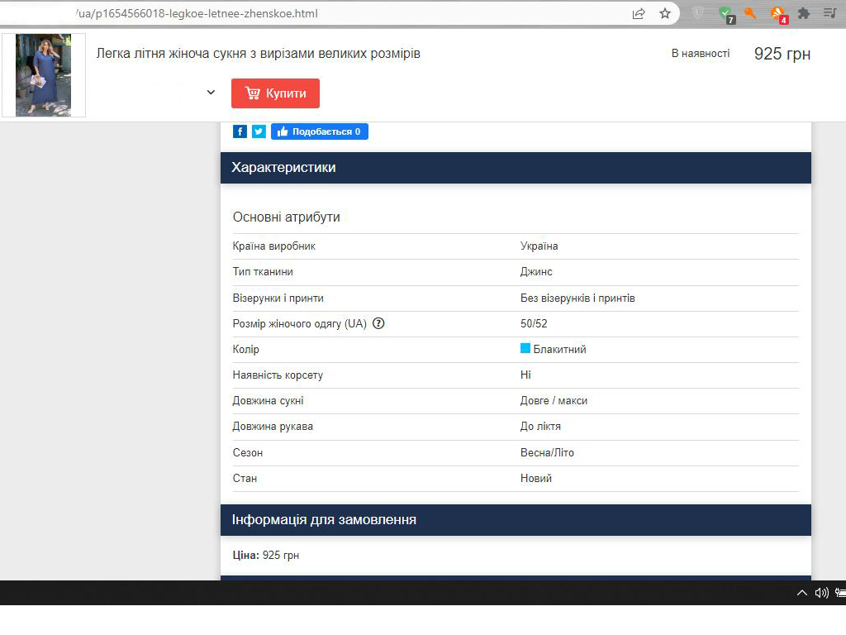This screenshot has height=635, width=846.
Task: Open the blue dress product thumbnail
Action: pos(44,75)
